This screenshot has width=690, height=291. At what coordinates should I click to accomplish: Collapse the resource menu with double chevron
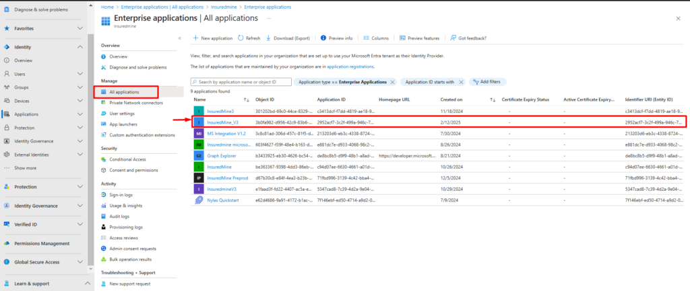179,38
